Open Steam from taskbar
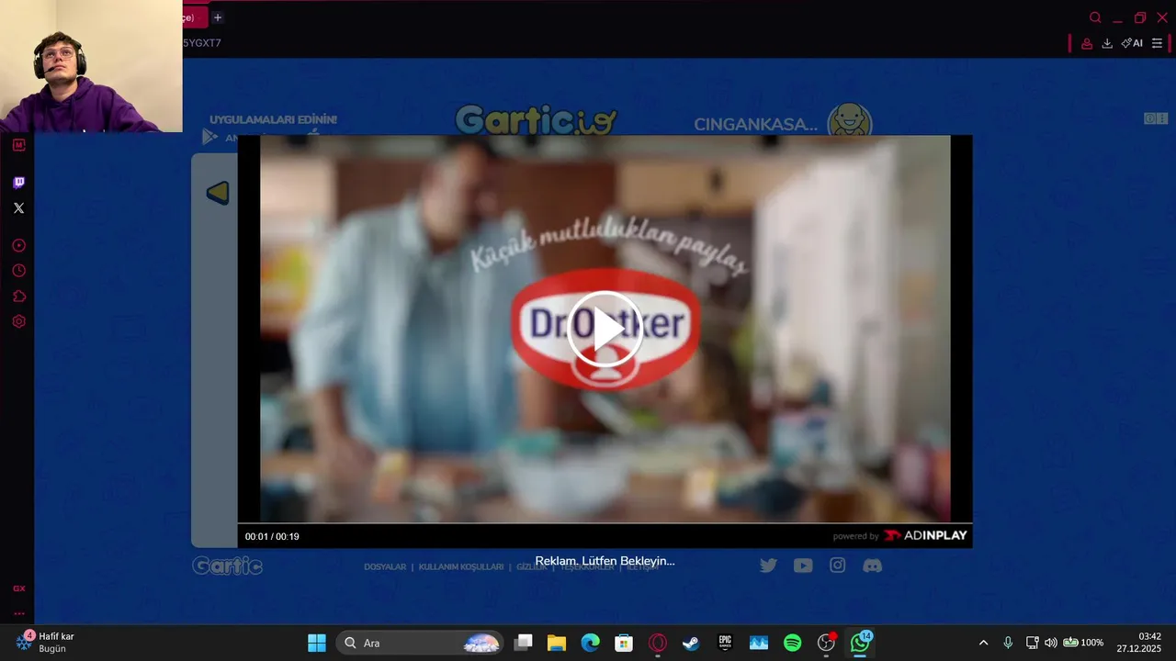 click(x=691, y=643)
